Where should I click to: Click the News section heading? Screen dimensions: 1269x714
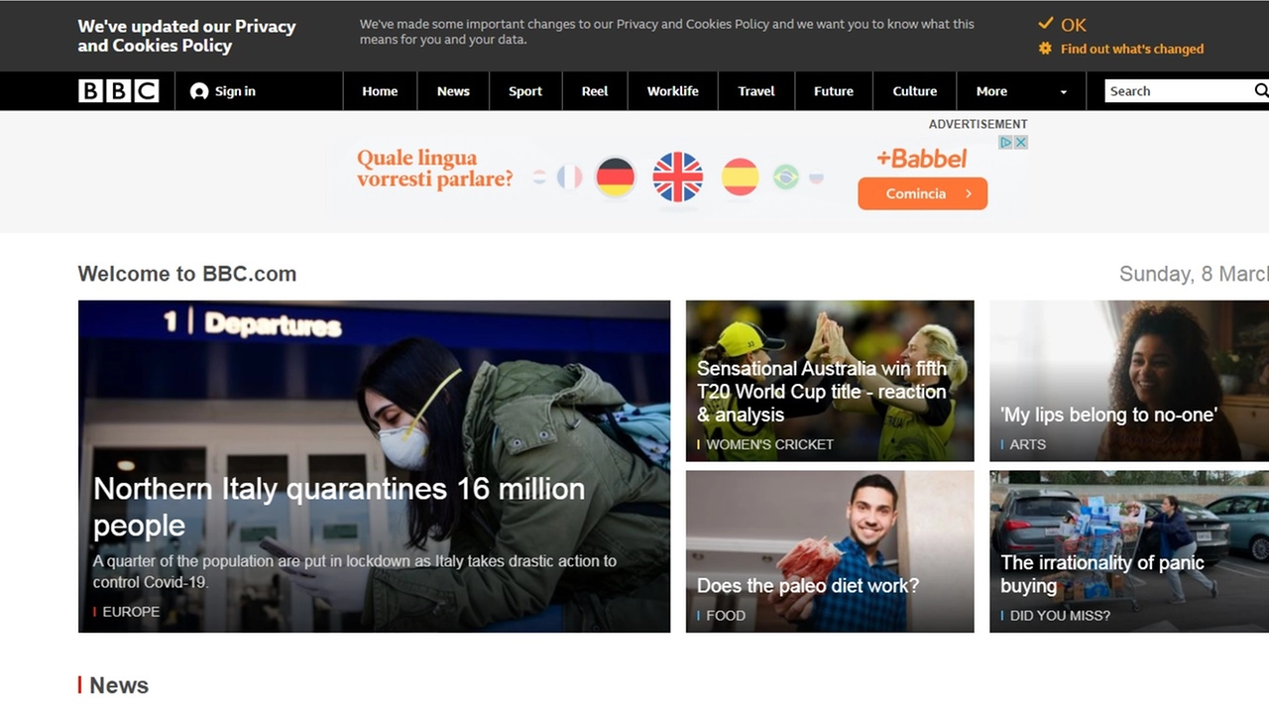(x=119, y=685)
